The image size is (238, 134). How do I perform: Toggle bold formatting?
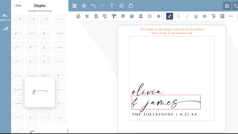pos(179,16)
